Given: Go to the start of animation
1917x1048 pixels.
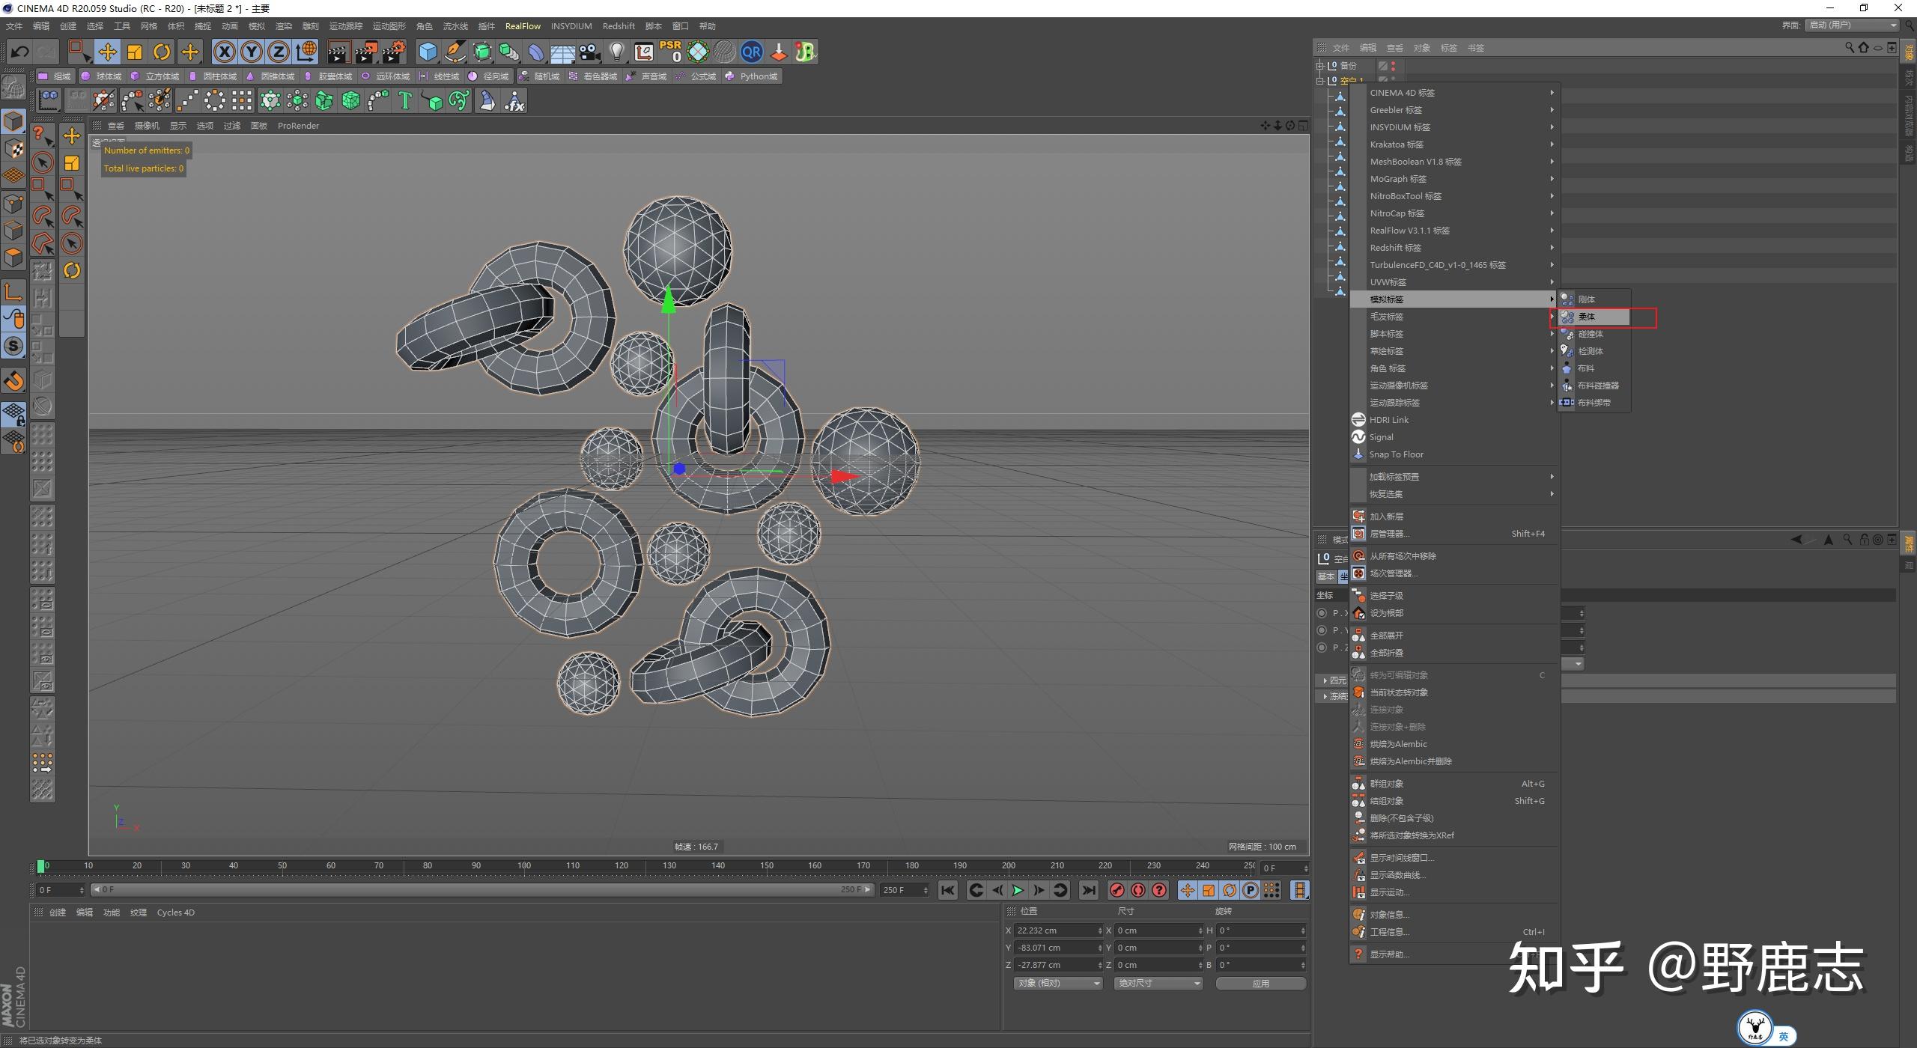Looking at the screenshot, I should click(x=947, y=890).
